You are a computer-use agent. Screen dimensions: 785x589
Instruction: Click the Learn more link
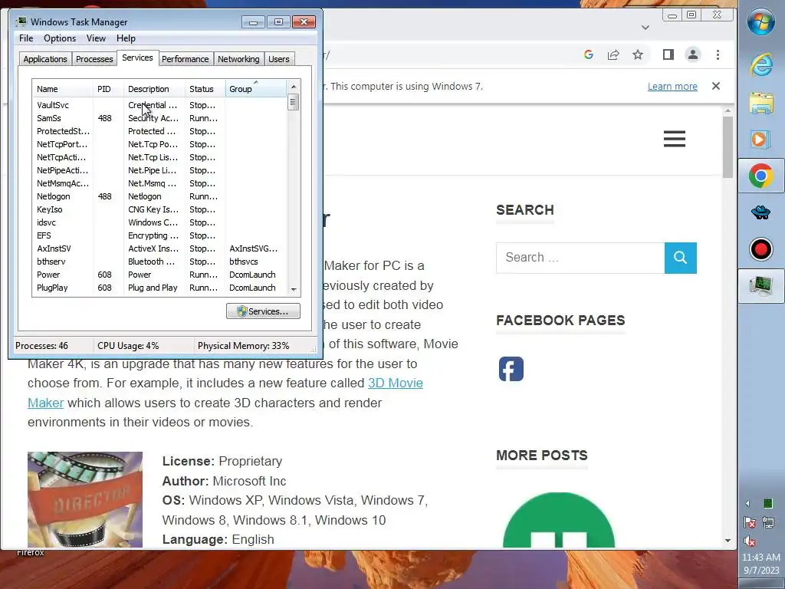672,86
